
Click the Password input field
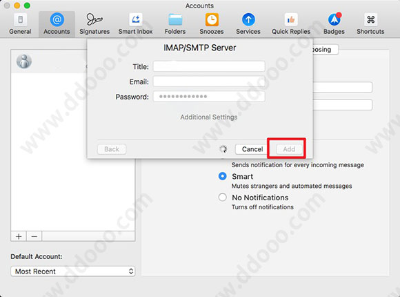(x=209, y=97)
